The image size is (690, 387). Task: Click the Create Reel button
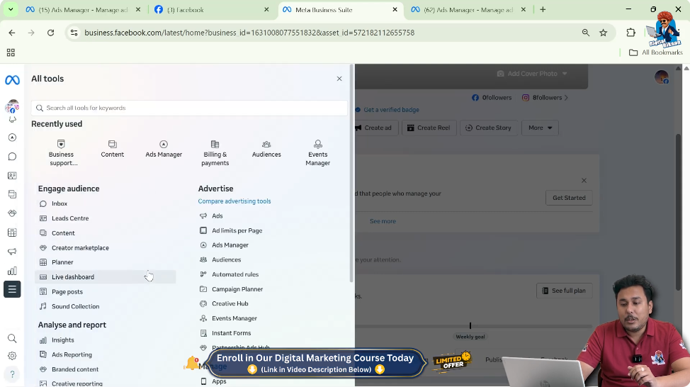(x=429, y=128)
